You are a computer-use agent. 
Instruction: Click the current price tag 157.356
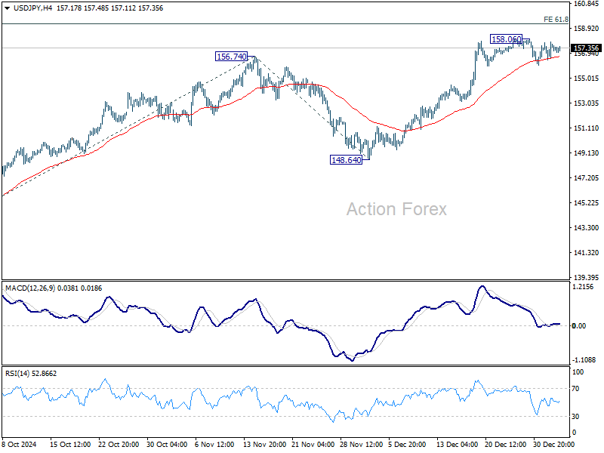tap(586, 48)
